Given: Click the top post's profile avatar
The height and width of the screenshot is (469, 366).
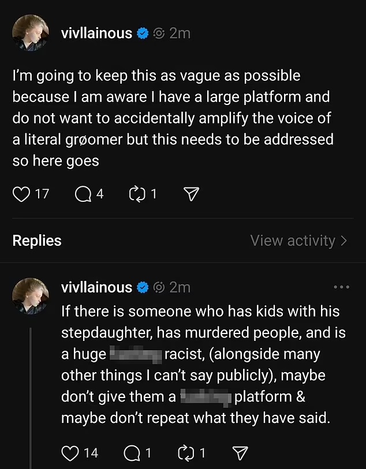Looking at the screenshot, I should coord(31,34).
